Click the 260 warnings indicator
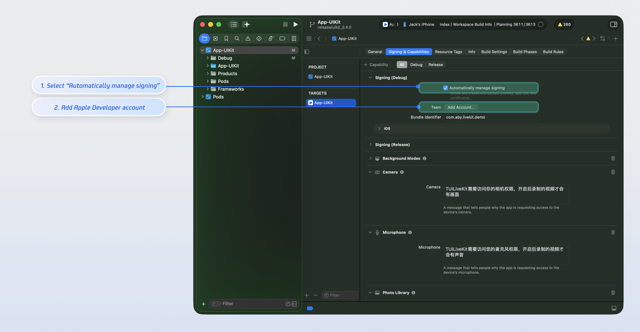 click(x=564, y=25)
